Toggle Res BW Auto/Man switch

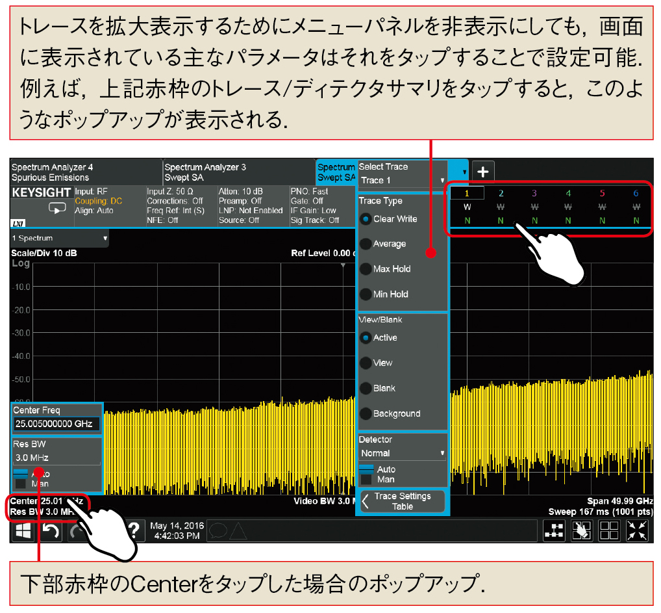pos(21,478)
